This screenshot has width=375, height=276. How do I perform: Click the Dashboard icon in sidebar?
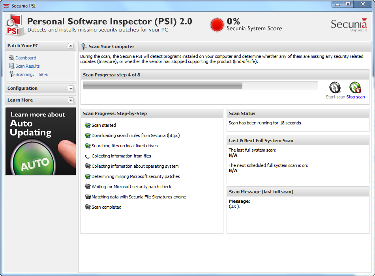(11, 58)
